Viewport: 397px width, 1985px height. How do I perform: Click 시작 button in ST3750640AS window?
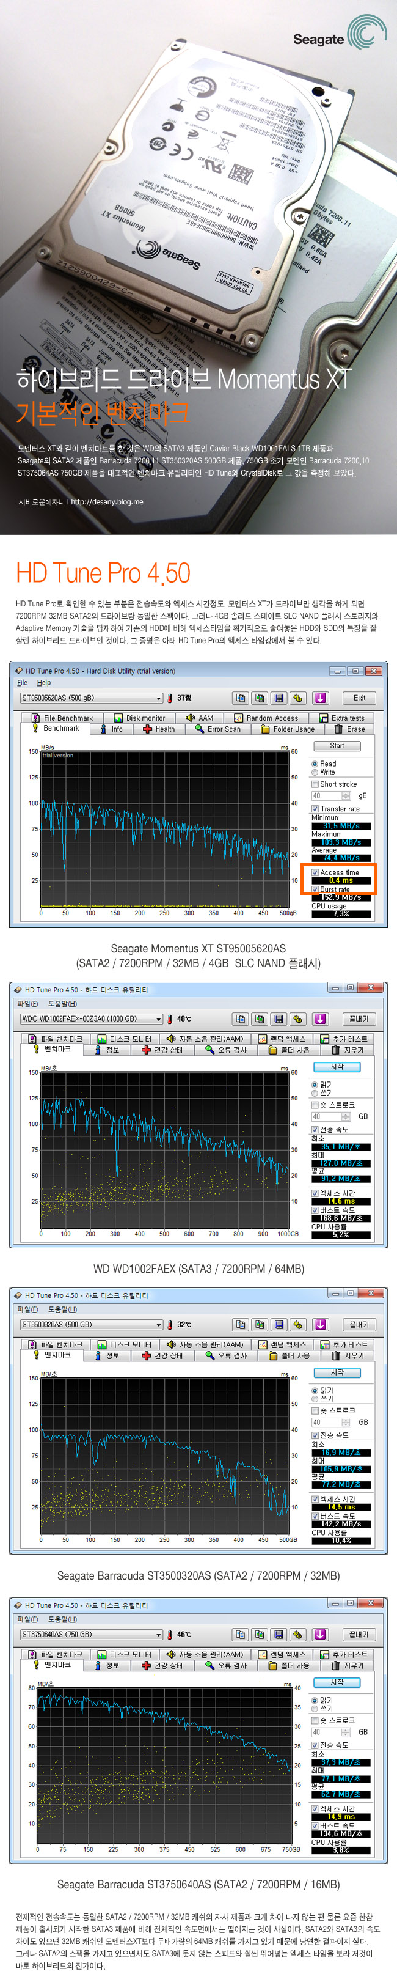click(337, 1682)
